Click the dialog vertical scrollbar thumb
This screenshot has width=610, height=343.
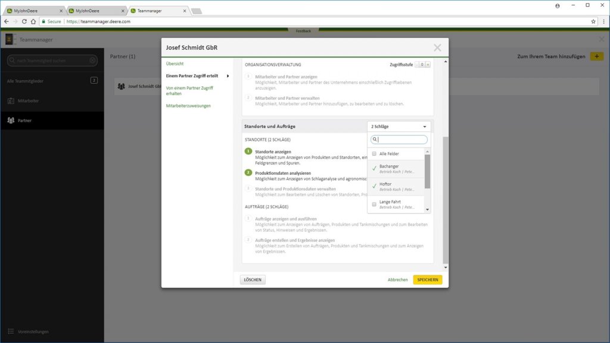[x=446, y=200]
